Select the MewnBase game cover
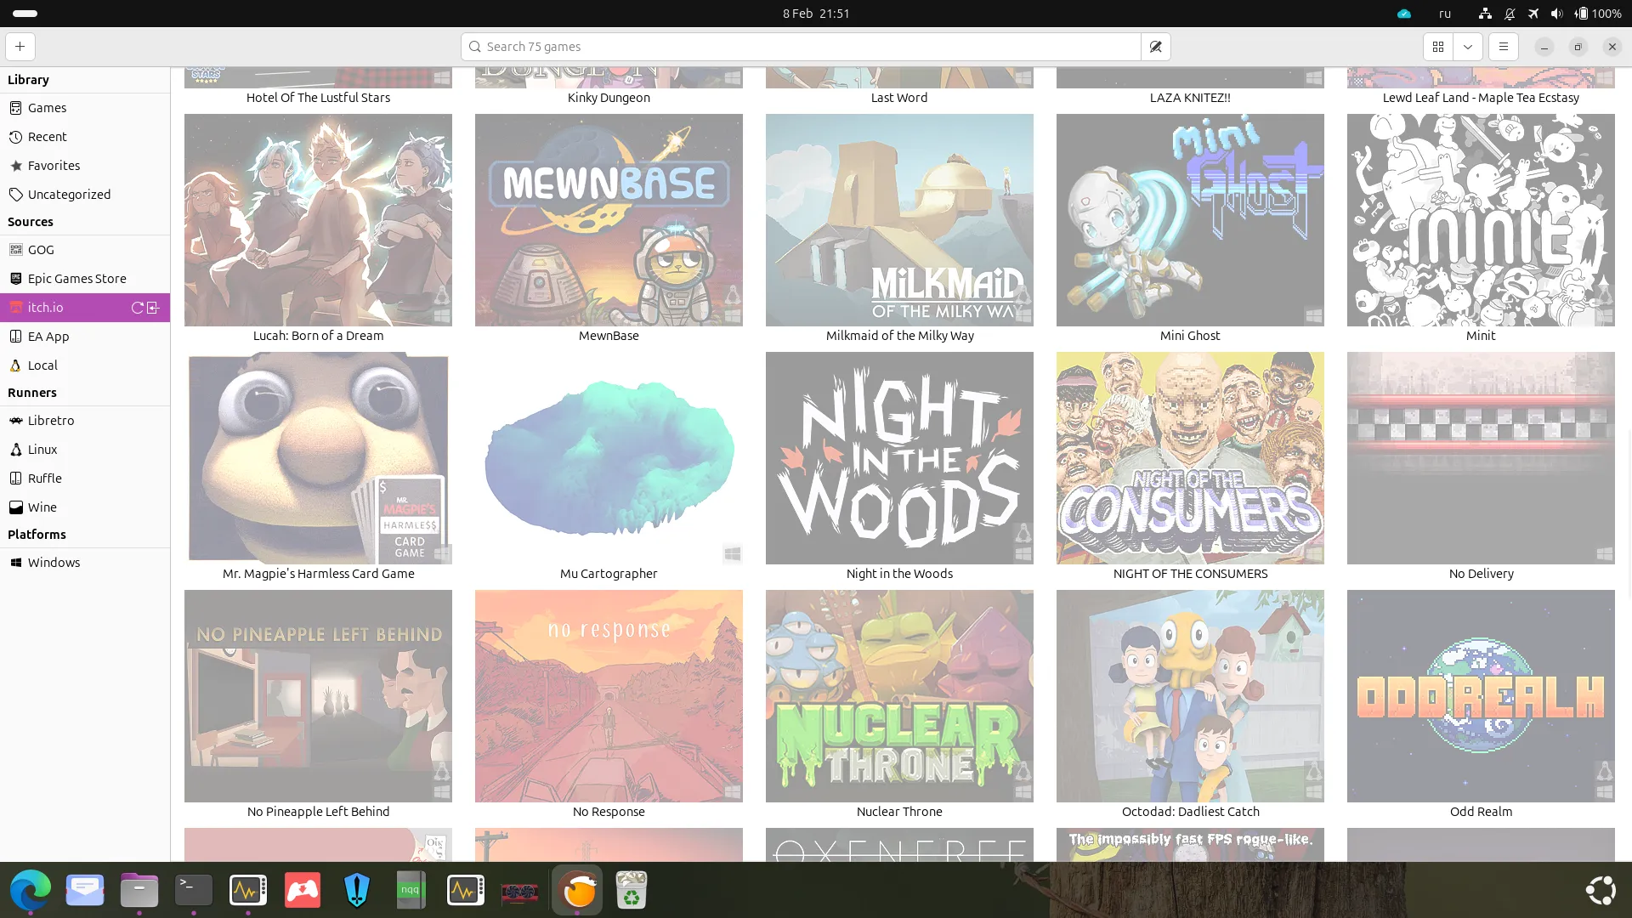Image resolution: width=1632 pixels, height=918 pixels. (x=609, y=220)
